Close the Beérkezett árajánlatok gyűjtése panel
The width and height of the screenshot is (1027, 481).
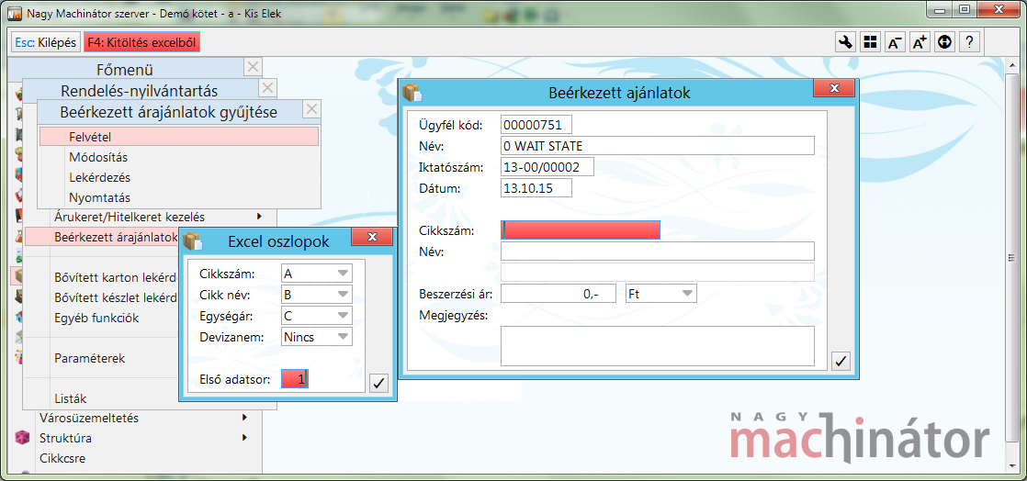point(312,109)
